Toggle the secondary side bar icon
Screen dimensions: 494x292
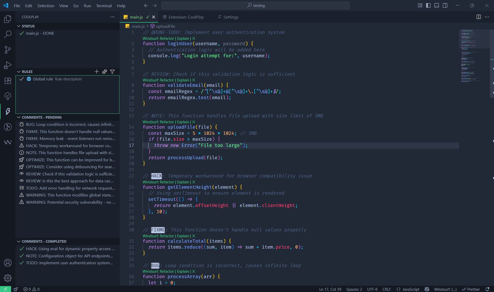pyautogui.click(x=445, y=5)
